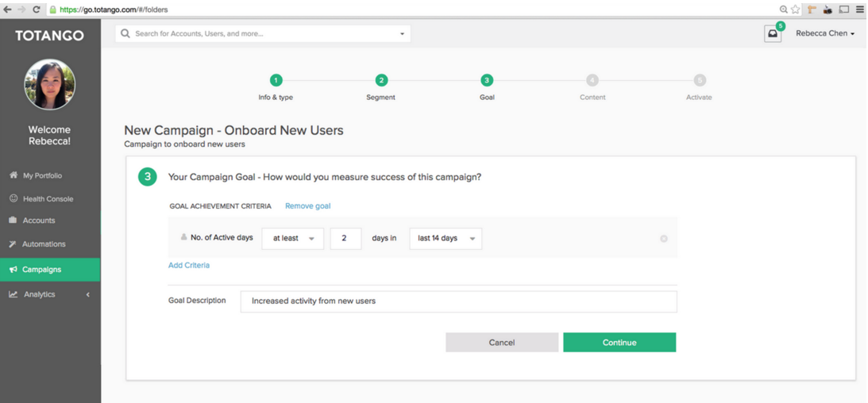This screenshot has height=403, width=868.
Task: Click the Goal Description text field
Action: 458,301
